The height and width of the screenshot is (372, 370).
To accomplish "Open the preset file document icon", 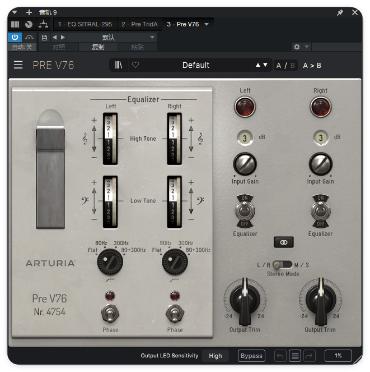I will pos(44,38).
